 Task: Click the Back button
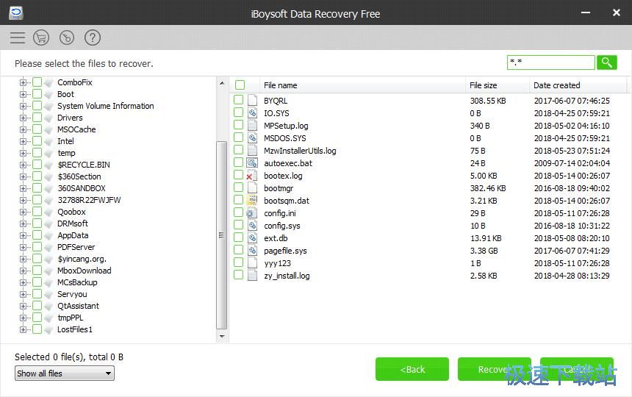coord(412,369)
